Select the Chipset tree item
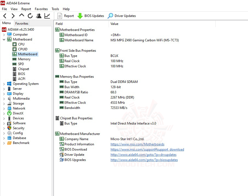 [24, 69]
